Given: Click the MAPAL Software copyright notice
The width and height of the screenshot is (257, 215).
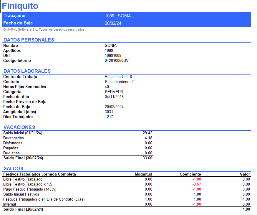Looking at the screenshot, I should (44, 29).
